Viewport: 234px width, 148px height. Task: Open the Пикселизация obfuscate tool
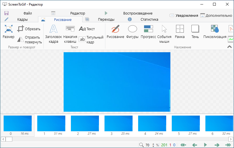[215, 32]
